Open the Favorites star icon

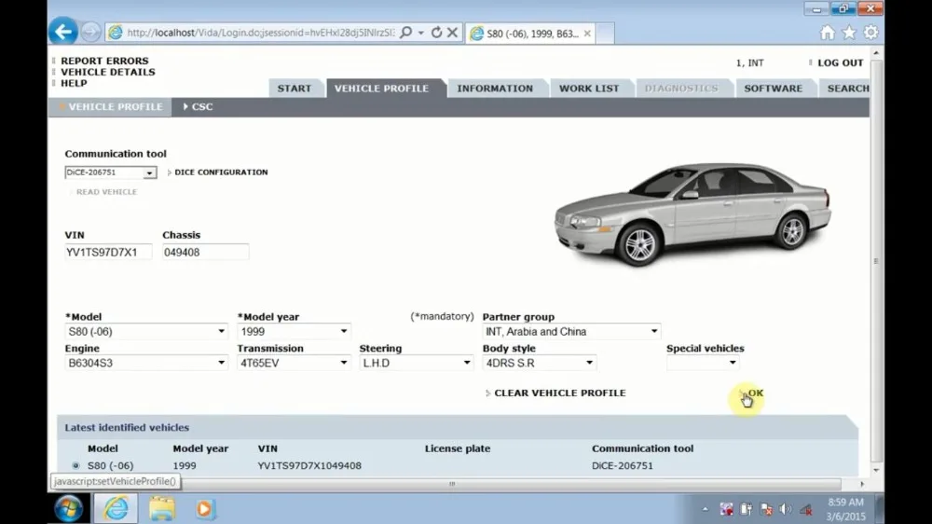click(849, 33)
